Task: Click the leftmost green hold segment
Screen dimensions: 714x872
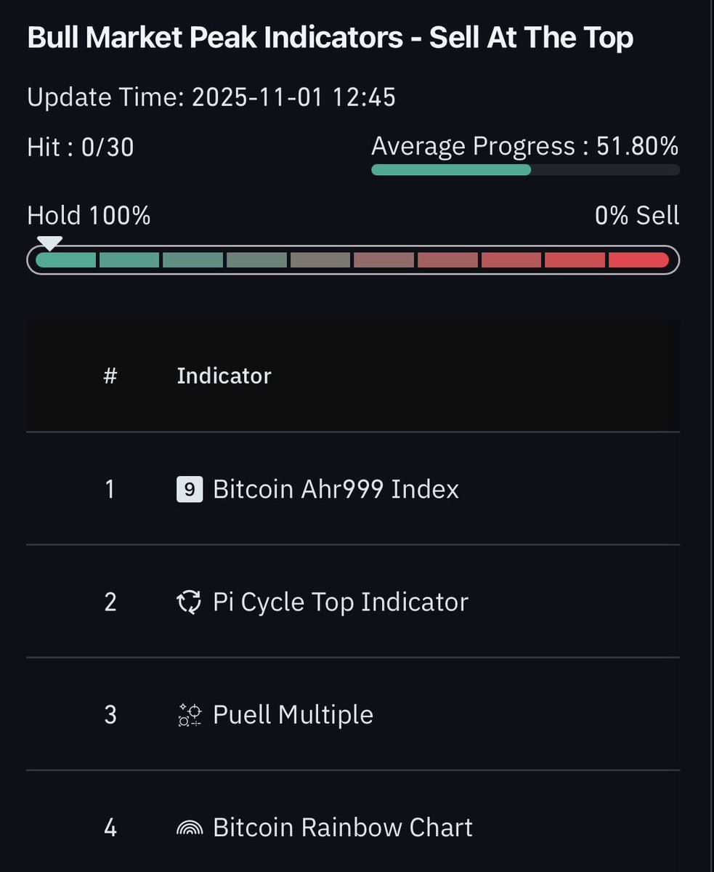Action: pyautogui.click(x=66, y=260)
